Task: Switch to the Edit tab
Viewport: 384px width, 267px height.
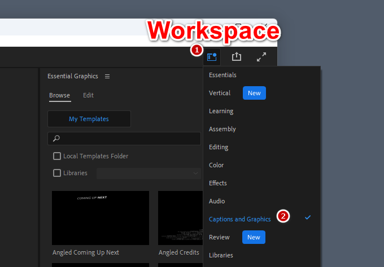Action: (x=88, y=95)
